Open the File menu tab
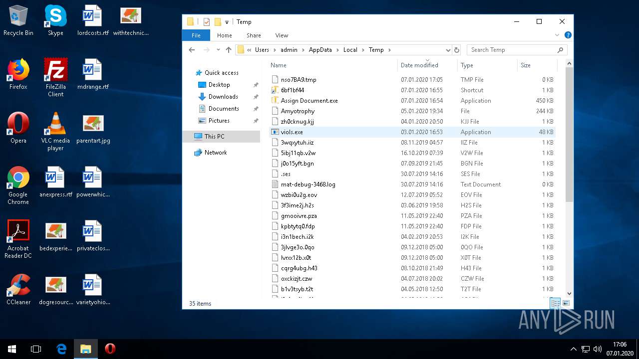The width and height of the screenshot is (639, 359). (x=196, y=35)
